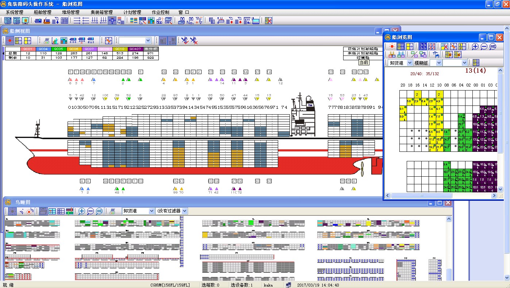Screen dimensions: 510x288
Task: Click the colorful grid icon in main toolbar
Action: coord(151,20)
